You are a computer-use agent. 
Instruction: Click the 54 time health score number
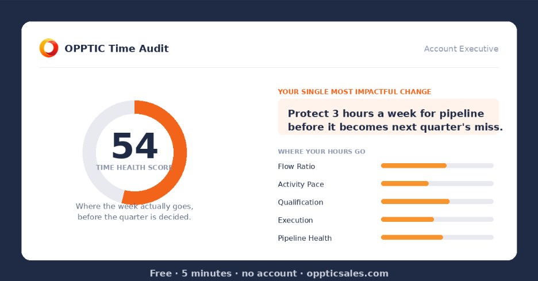134,146
